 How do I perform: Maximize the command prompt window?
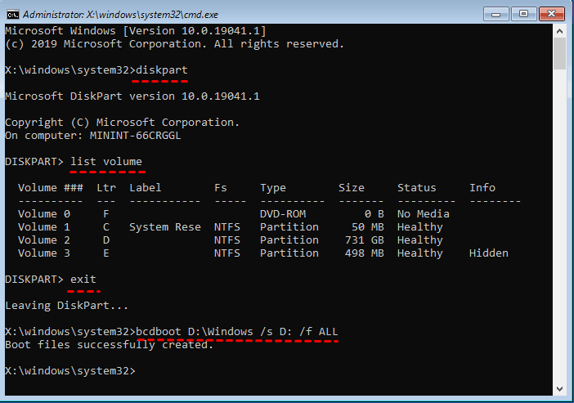523,13
